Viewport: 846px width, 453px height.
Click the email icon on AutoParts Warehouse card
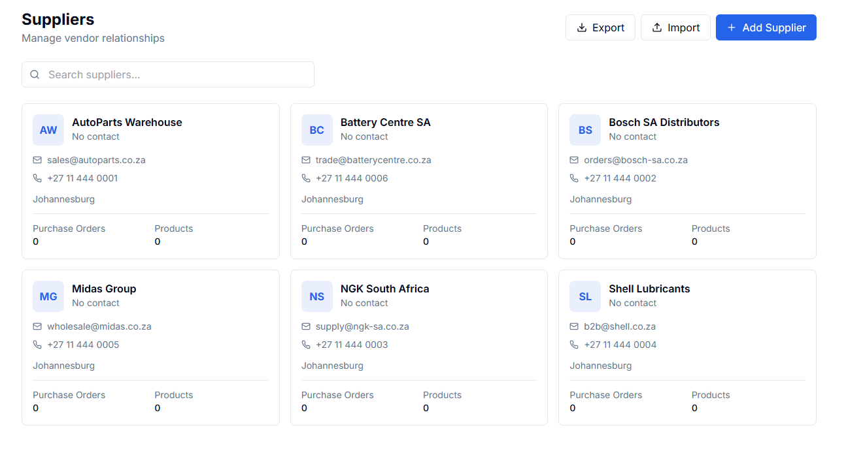point(37,159)
